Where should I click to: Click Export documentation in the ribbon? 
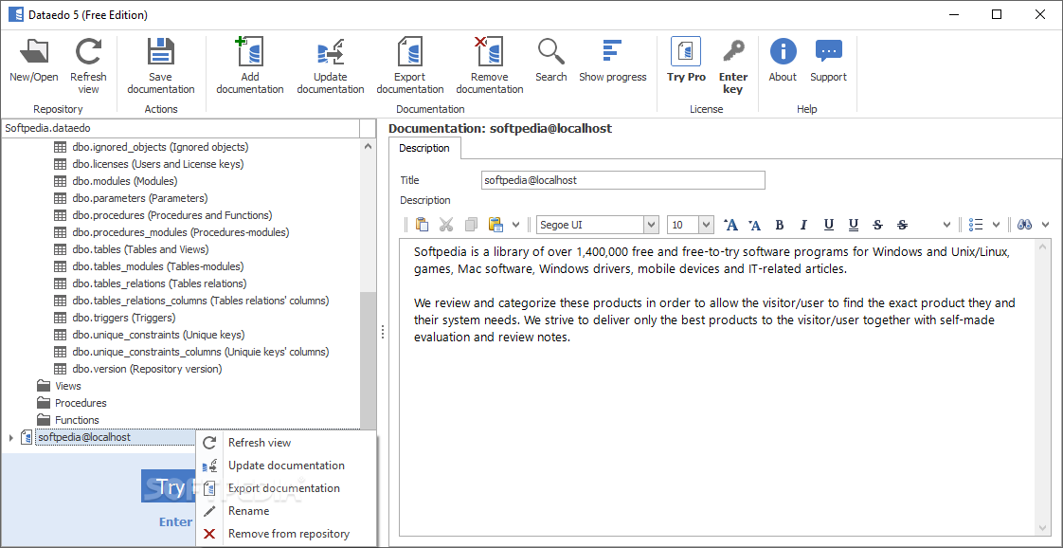tap(409, 65)
